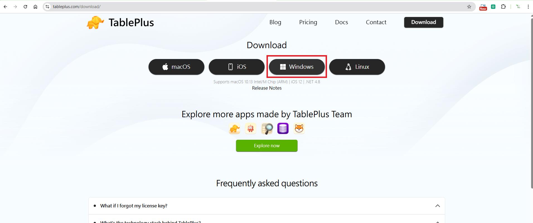Click the TablePlus elephant logo in header

95,23
